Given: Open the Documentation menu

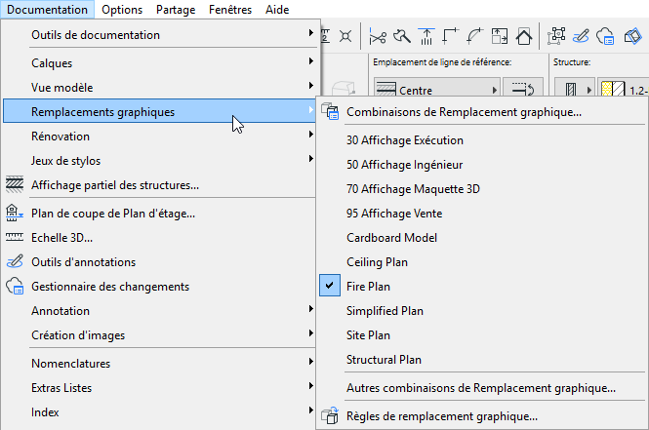Looking at the screenshot, I should [x=47, y=9].
